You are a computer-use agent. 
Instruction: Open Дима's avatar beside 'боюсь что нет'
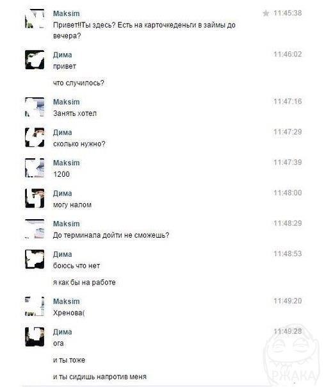coord(35,259)
